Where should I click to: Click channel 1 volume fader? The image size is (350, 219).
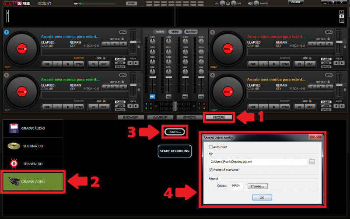(x=152, y=77)
